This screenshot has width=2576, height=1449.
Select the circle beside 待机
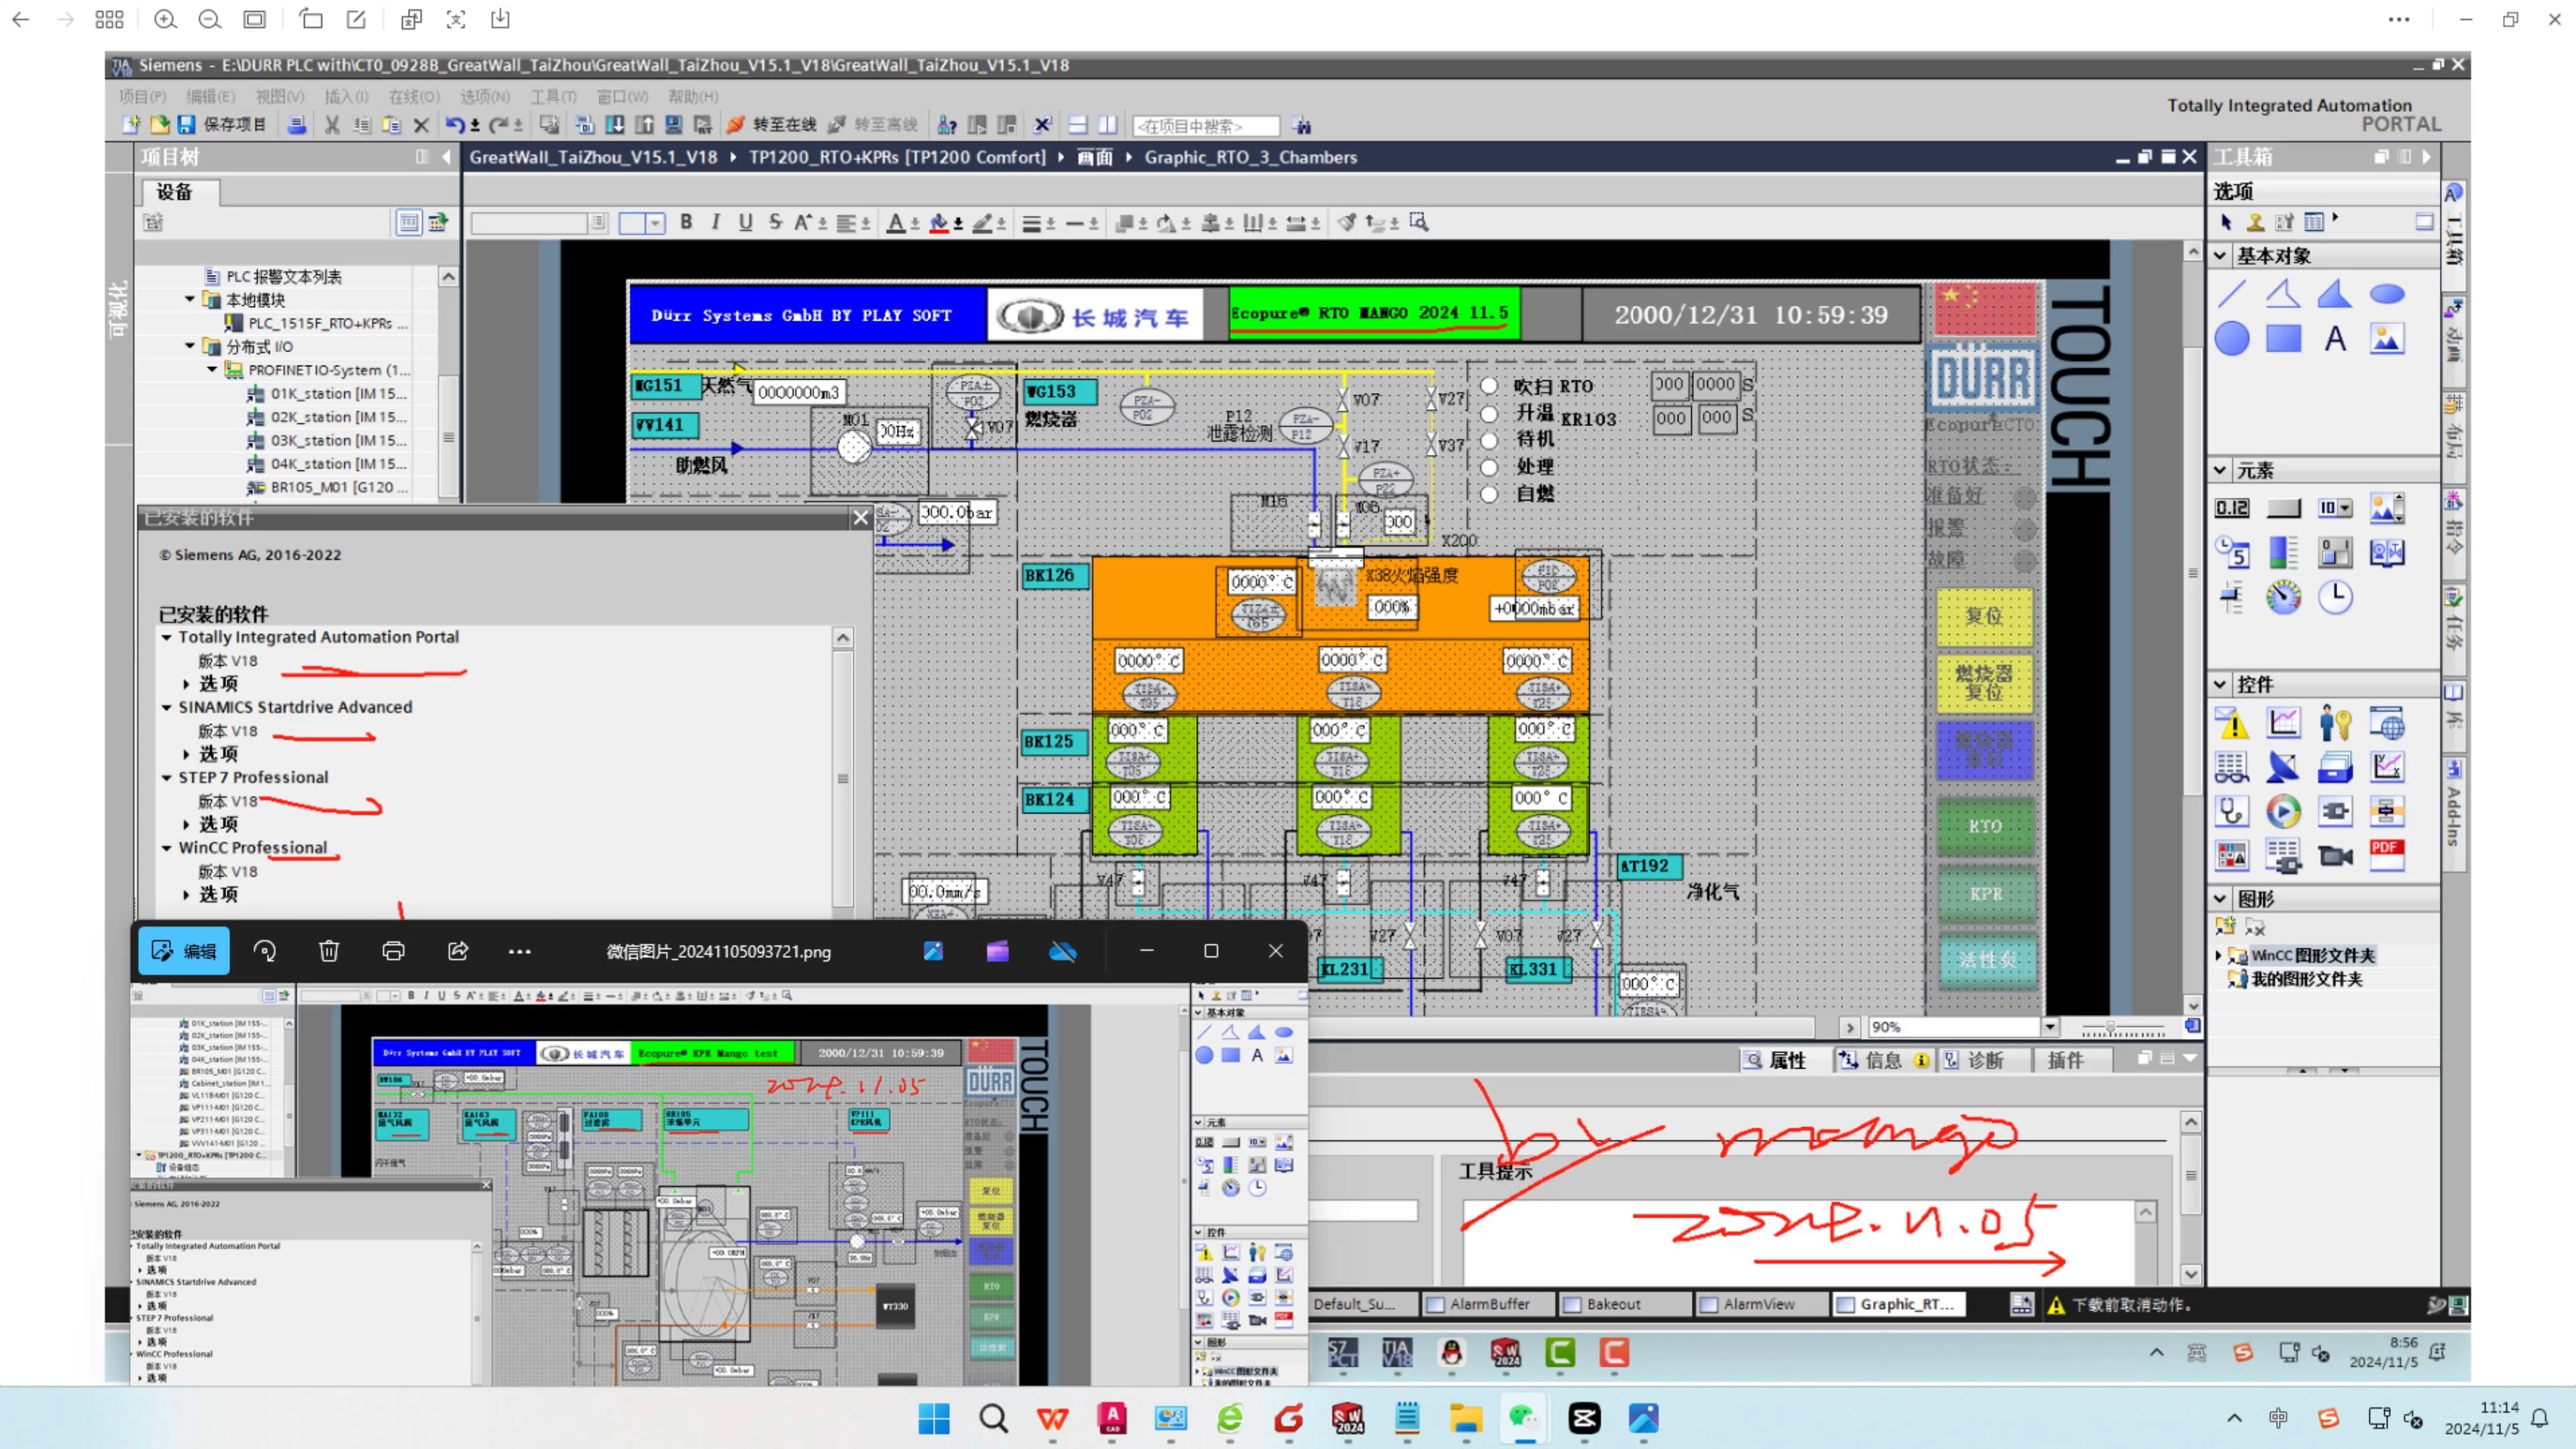point(1489,440)
